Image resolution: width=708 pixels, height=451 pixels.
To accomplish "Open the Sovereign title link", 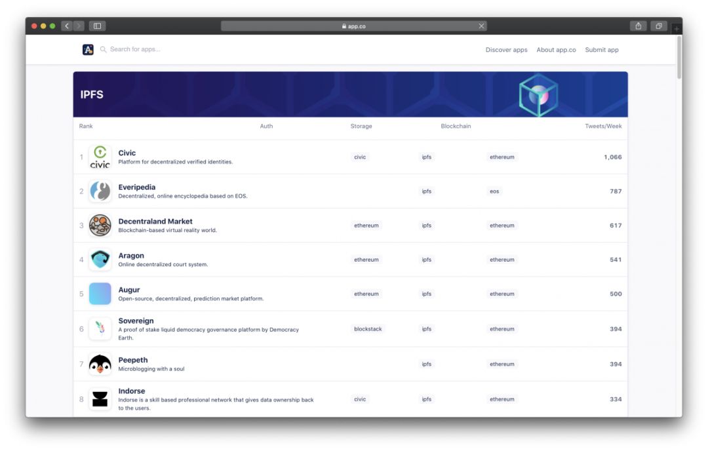I will (136, 321).
